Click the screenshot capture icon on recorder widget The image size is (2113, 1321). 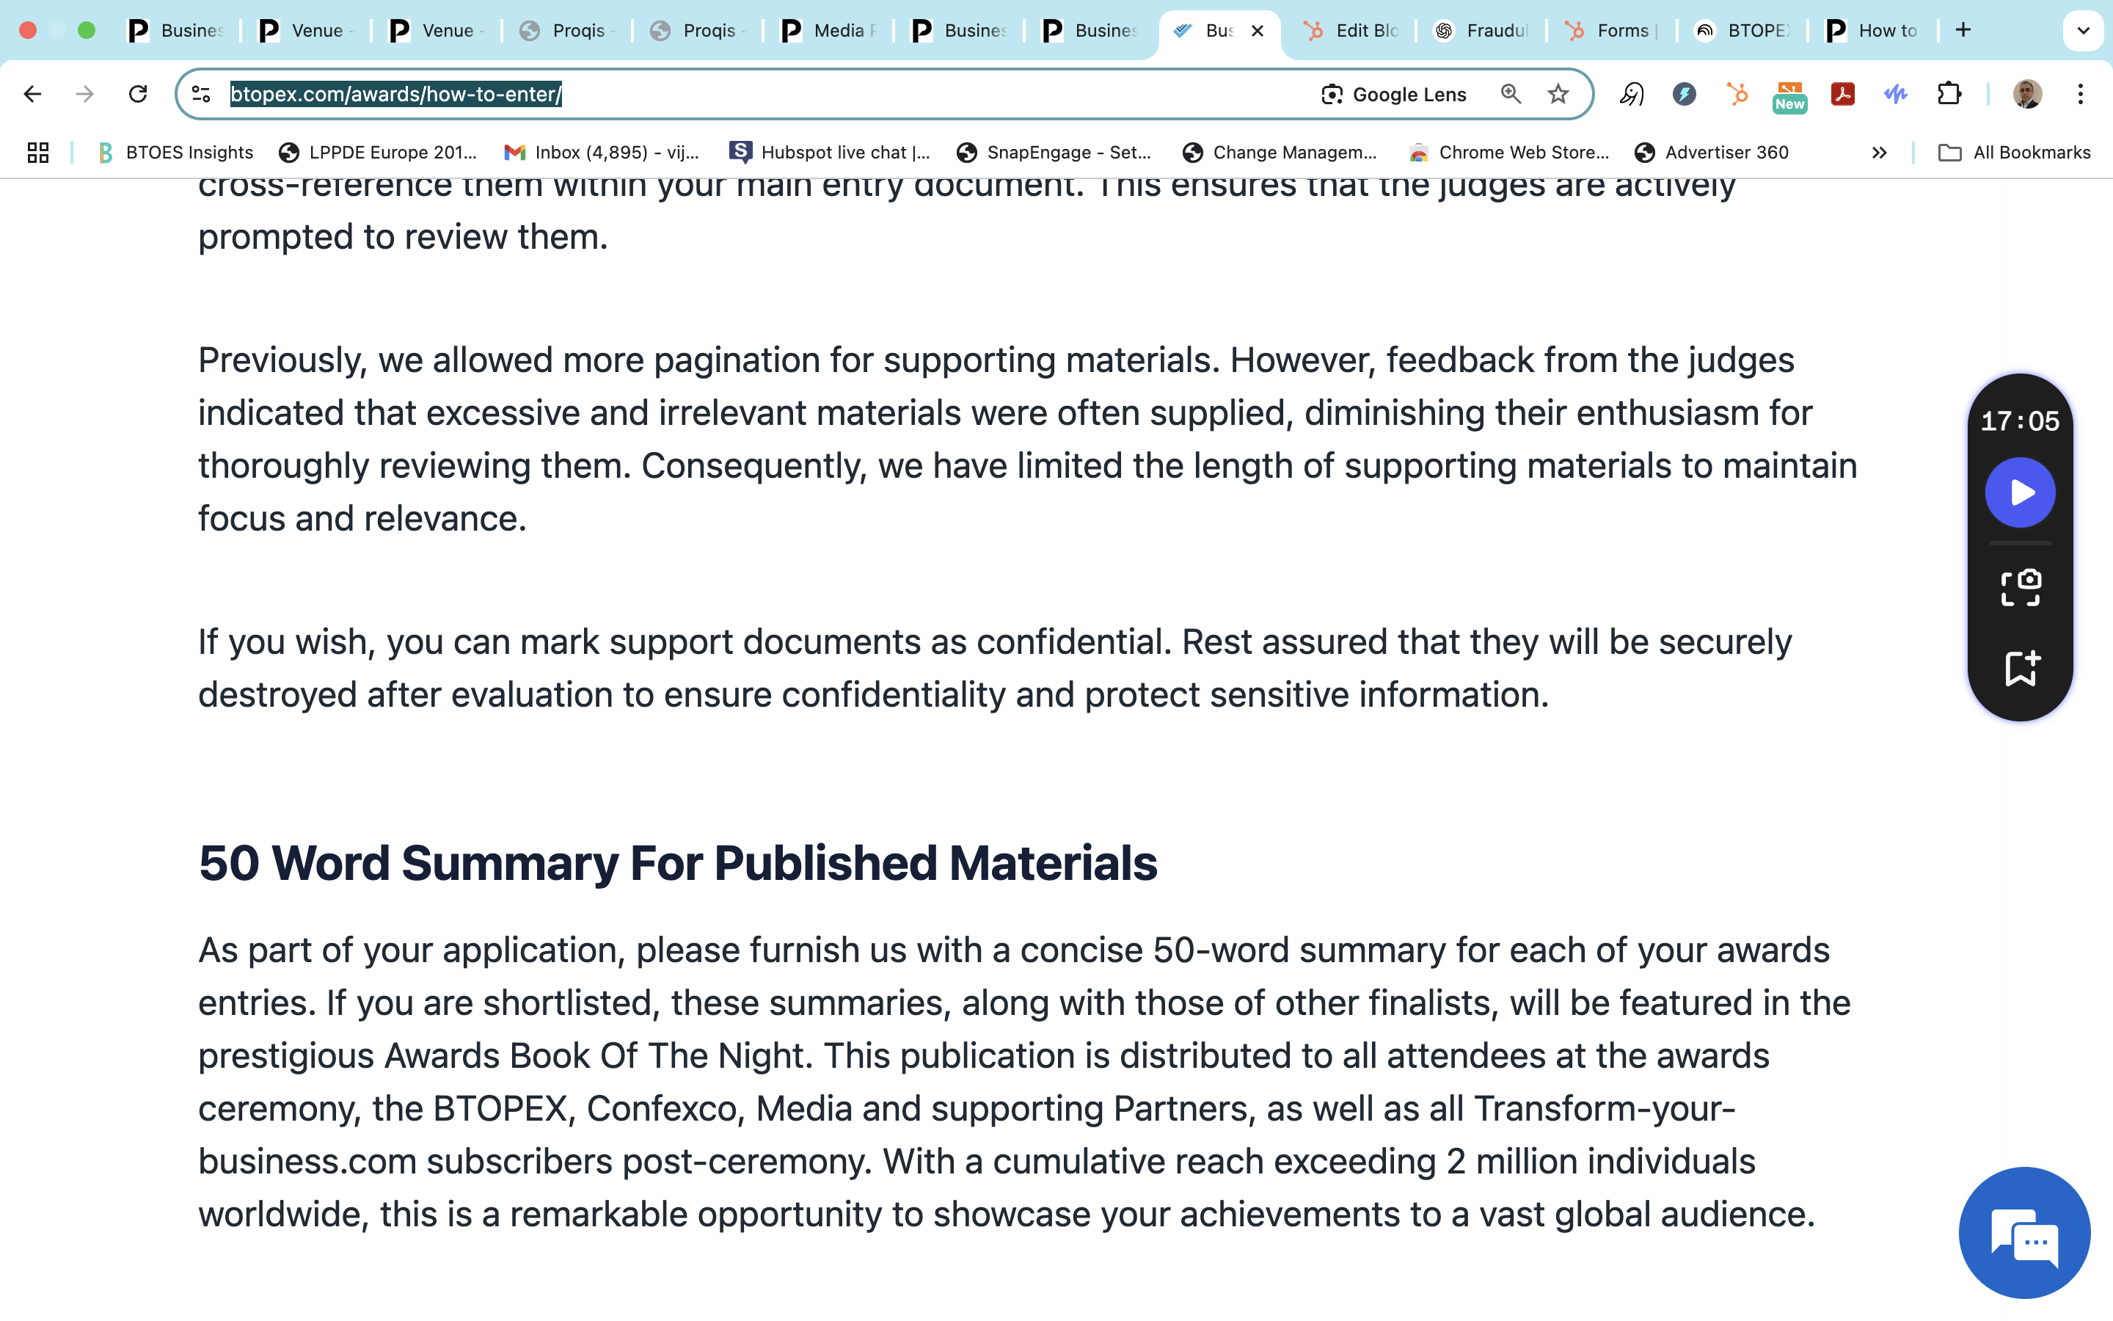[2020, 587]
